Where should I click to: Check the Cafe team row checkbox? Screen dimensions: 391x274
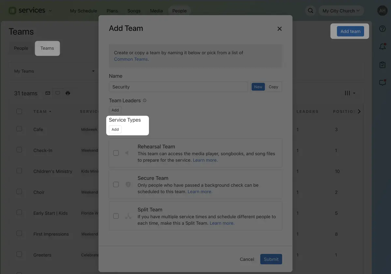coord(19,129)
